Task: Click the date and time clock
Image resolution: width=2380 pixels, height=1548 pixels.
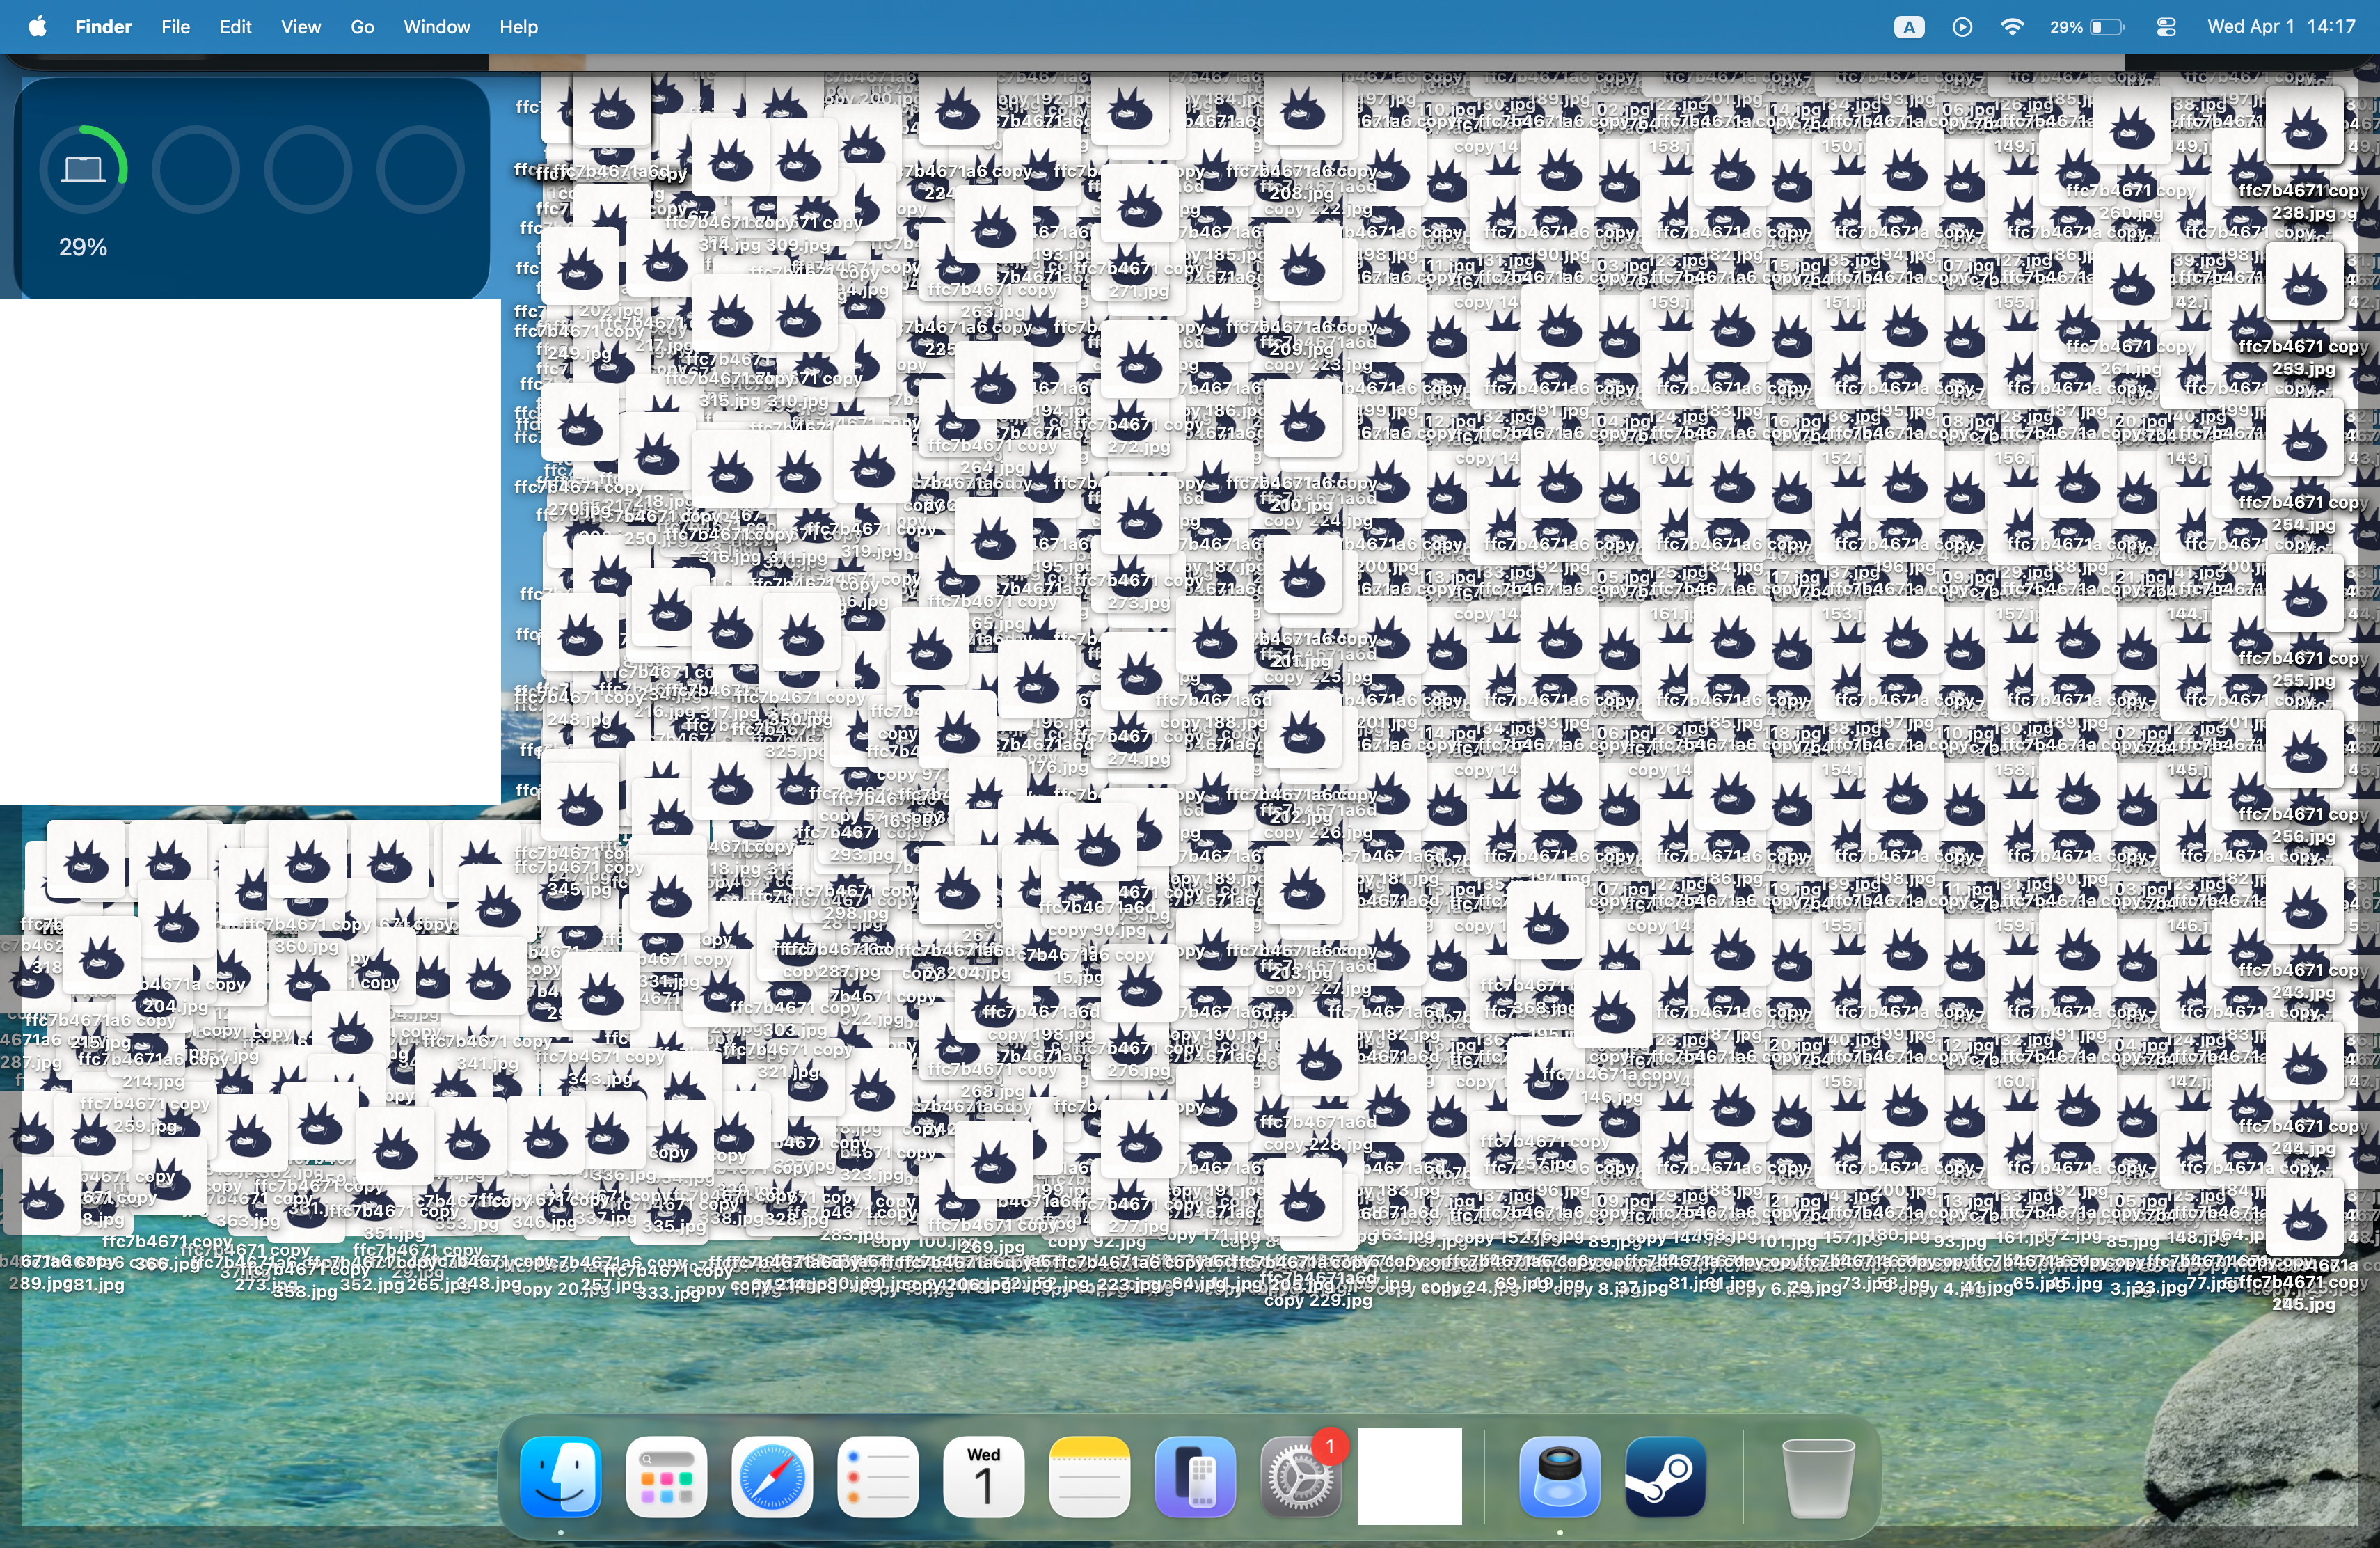Action: 2281,27
